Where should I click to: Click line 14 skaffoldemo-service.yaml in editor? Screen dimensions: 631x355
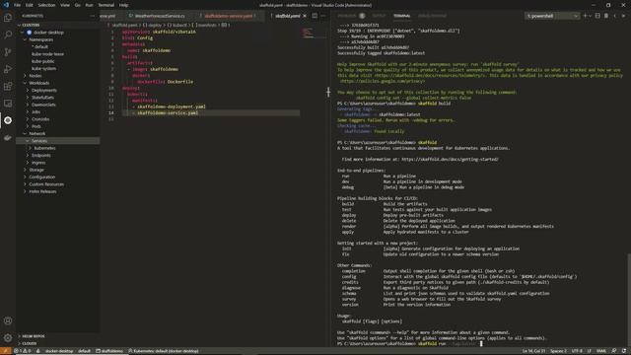coord(168,113)
